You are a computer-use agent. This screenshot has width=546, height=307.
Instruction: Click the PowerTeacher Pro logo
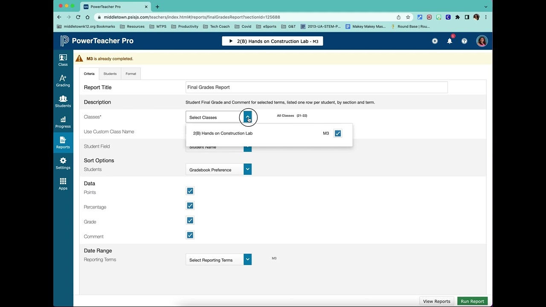tap(97, 41)
